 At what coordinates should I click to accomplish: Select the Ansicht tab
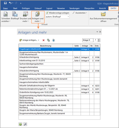[102, 8]
